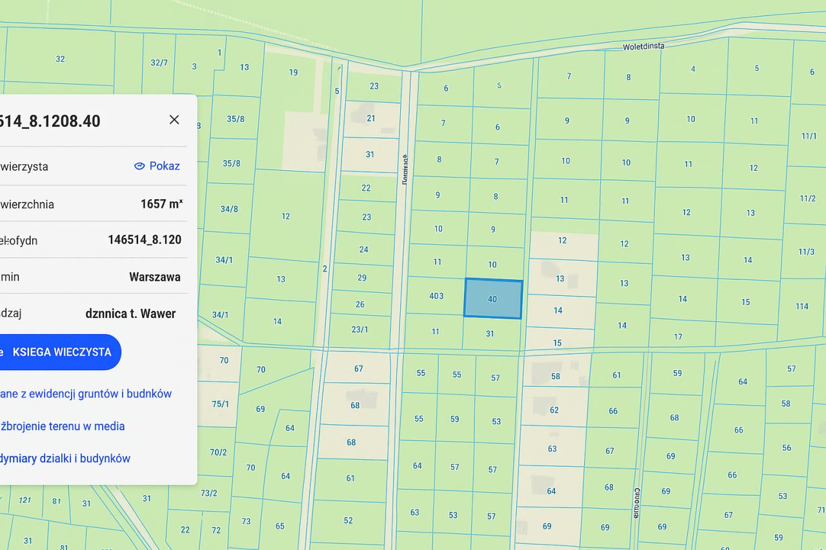Select parcel 72 on the map

tap(216, 530)
